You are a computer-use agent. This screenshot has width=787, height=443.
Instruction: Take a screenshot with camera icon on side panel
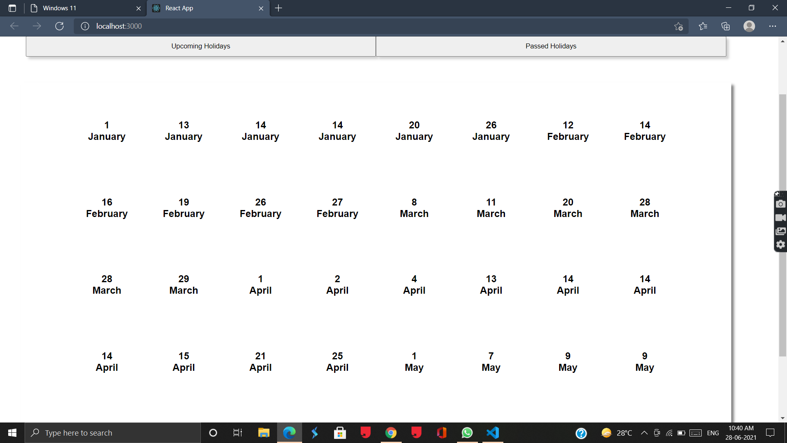780,204
